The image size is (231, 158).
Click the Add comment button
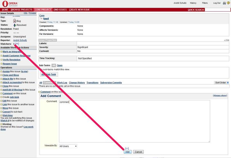point(128,152)
